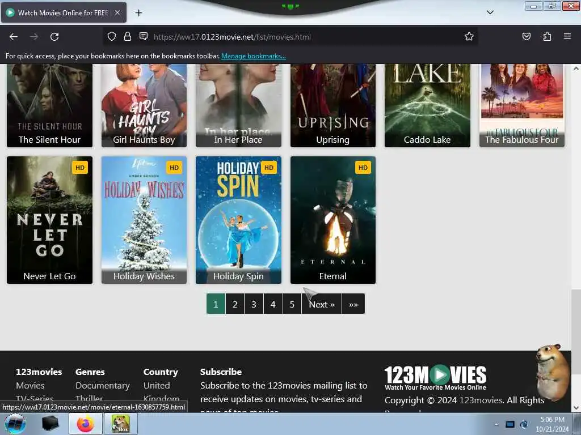581x435 pixels.
Task: Go to pagination page 3
Action: [x=254, y=304]
